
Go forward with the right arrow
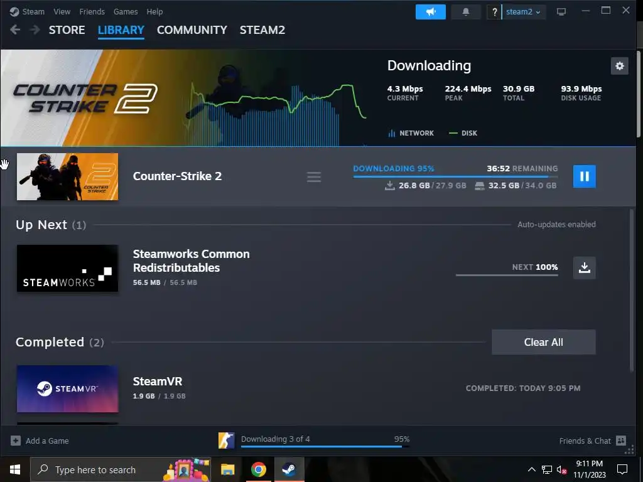(35, 29)
